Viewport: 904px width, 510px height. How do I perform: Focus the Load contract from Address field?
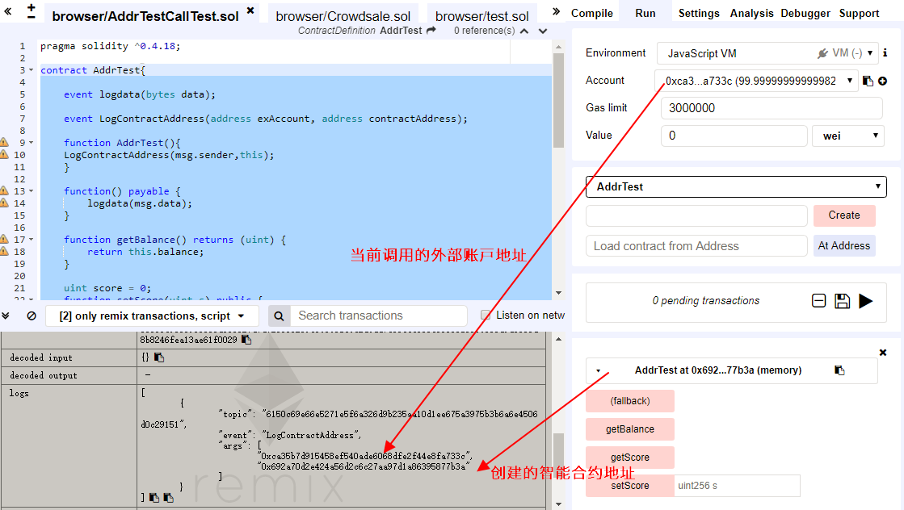(696, 246)
